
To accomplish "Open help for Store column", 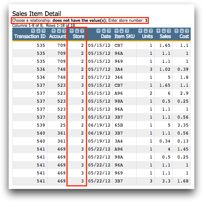I will (x=82, y=31).
